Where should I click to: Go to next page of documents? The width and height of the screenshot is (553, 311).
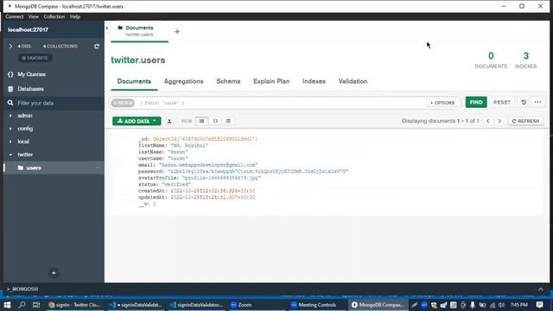(x=499, y=121)
